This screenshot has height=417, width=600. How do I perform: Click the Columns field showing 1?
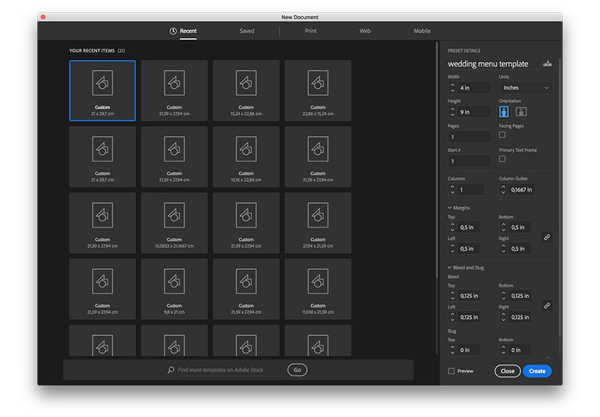pyautogui.click(x=471, y=189)
